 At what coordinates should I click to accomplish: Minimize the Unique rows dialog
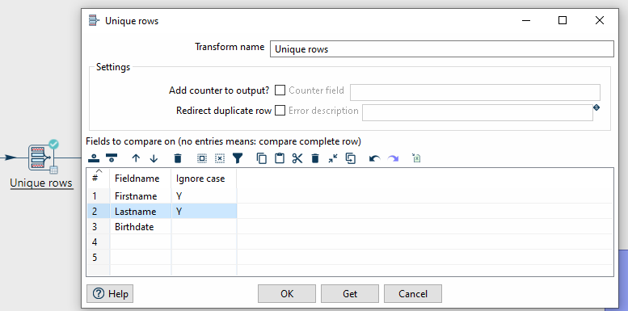[x=526, y=20]
